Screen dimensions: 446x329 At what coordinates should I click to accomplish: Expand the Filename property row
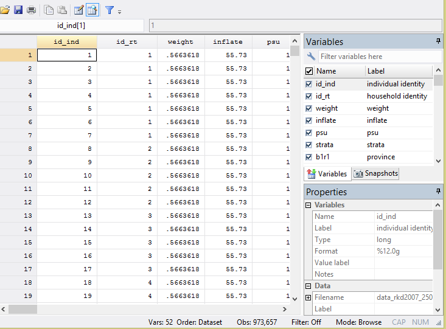tap(308, 297)
